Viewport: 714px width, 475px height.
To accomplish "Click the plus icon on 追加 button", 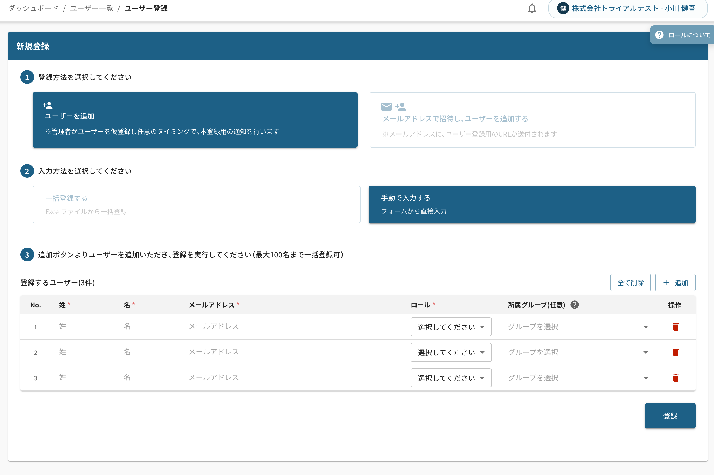I will (x=666, y=283).
